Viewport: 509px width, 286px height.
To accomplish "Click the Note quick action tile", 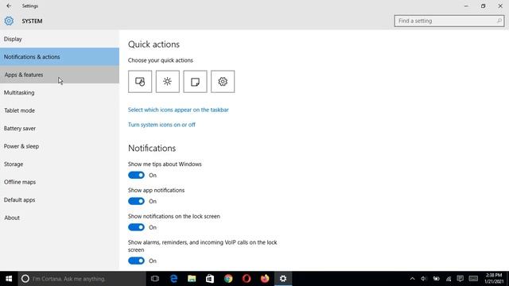I will (x=195, y=82).
